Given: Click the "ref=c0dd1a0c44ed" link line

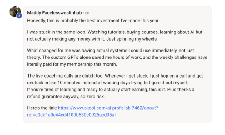Looking at the screenshot, I should click(72, 115).
